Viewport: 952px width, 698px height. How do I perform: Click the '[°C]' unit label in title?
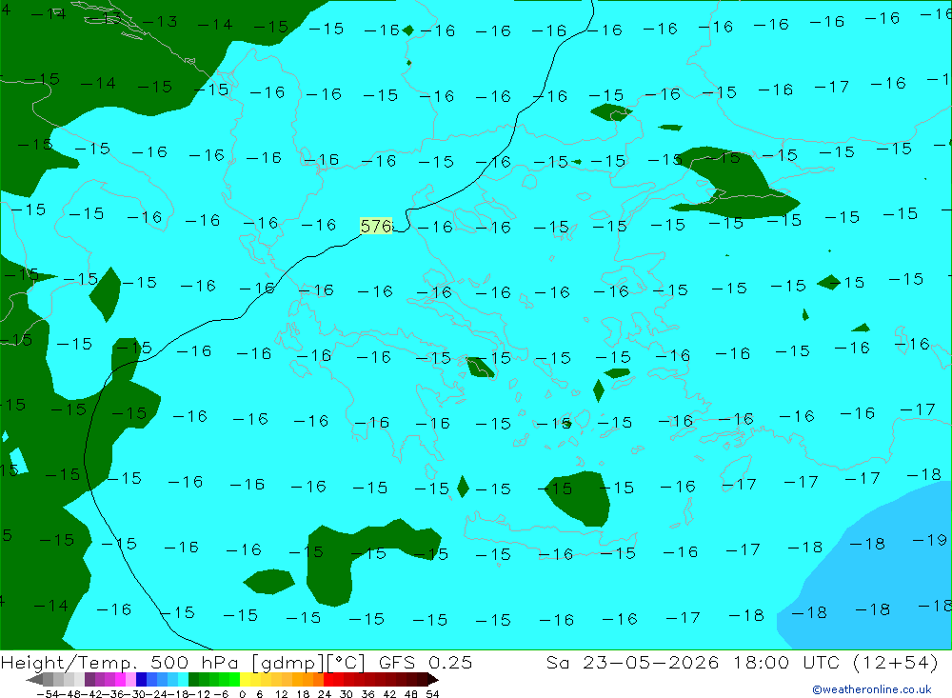[x=347, y=662]
